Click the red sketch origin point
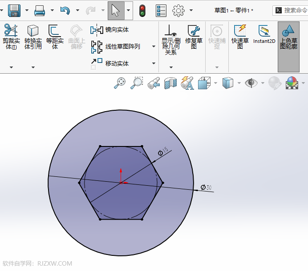The image size is (308, 271). tap(121, 183)
